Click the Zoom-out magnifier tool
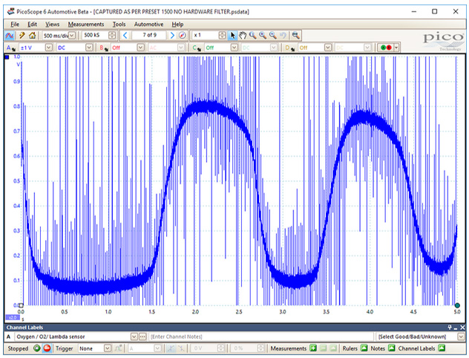 tap(273, 36)
